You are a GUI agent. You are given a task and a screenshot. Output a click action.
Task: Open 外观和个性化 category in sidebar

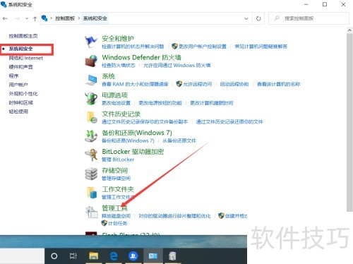point(23,94)
